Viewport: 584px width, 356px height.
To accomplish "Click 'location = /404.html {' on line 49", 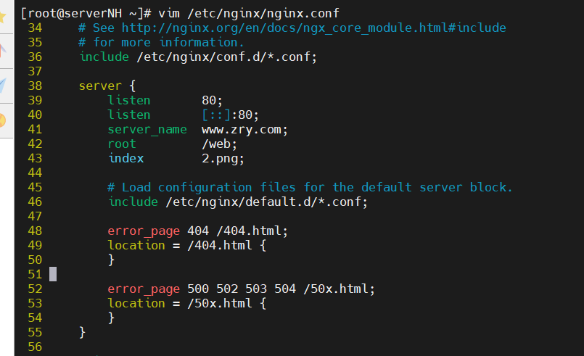I will 187,245.
